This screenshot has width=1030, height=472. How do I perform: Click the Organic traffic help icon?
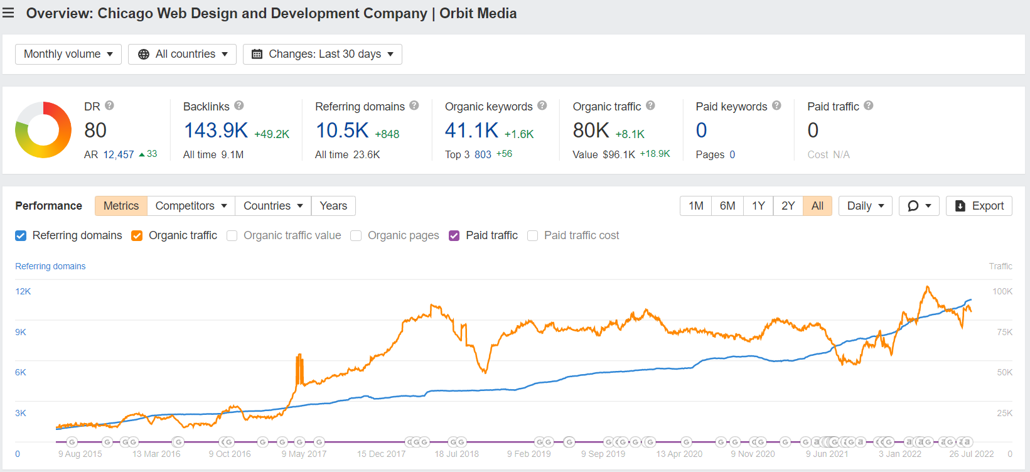click(x=651, y=105)
